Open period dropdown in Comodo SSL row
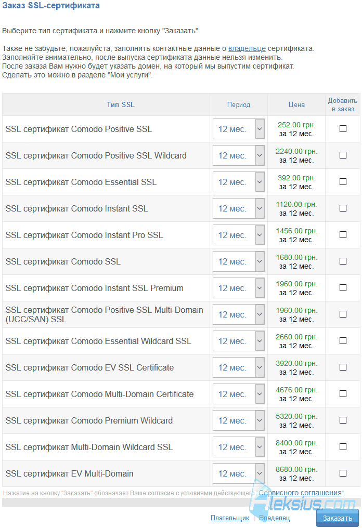The width and height of the screenshot is (362, 528). tap(239, 261)
